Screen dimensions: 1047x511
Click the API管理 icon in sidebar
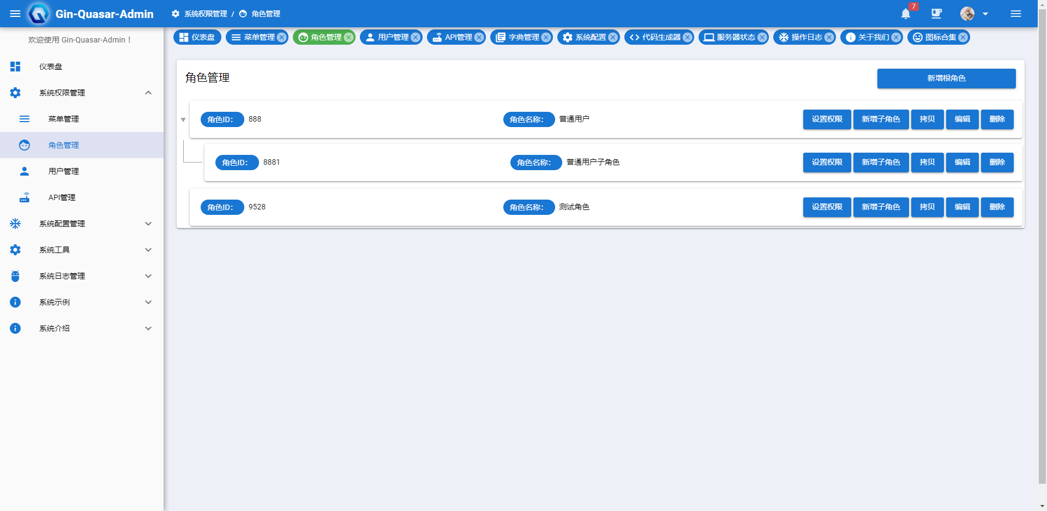(x=24, y=197)
